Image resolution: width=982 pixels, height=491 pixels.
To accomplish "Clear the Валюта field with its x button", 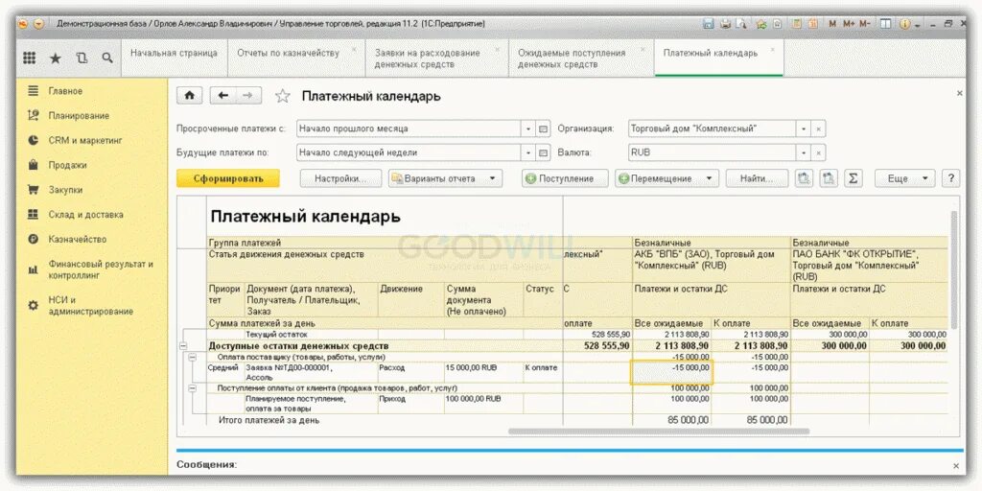I will (819, 152).
